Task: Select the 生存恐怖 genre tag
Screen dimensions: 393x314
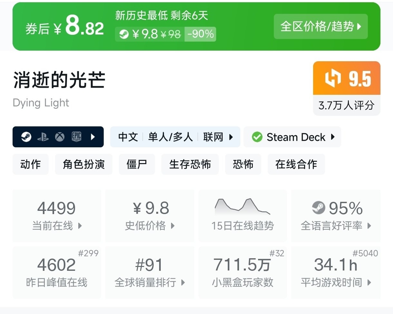Action: [190, 164]
